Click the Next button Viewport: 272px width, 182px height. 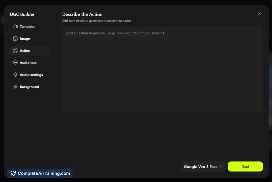click(x=245, y=166)
